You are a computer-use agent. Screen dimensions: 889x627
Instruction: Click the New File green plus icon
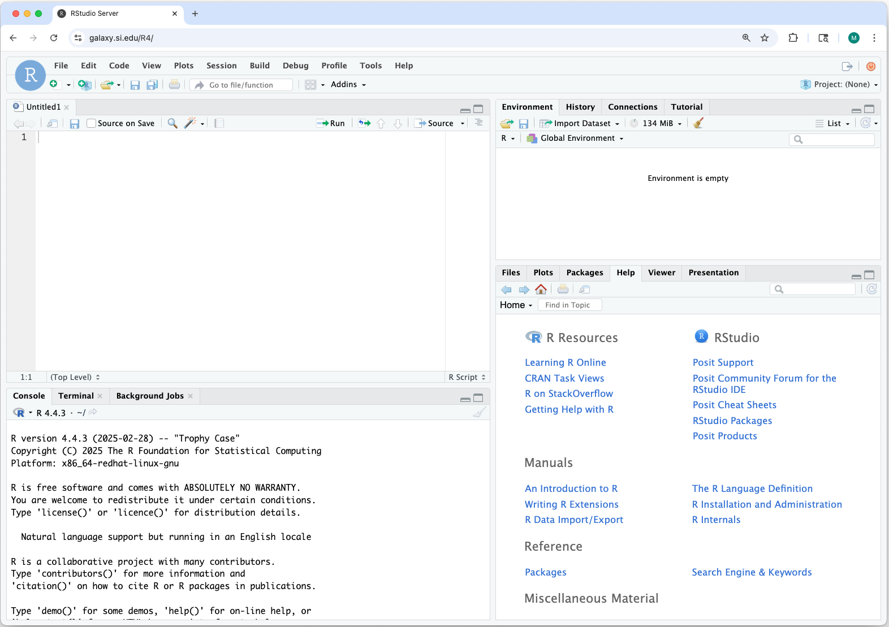tap(53, 84)
